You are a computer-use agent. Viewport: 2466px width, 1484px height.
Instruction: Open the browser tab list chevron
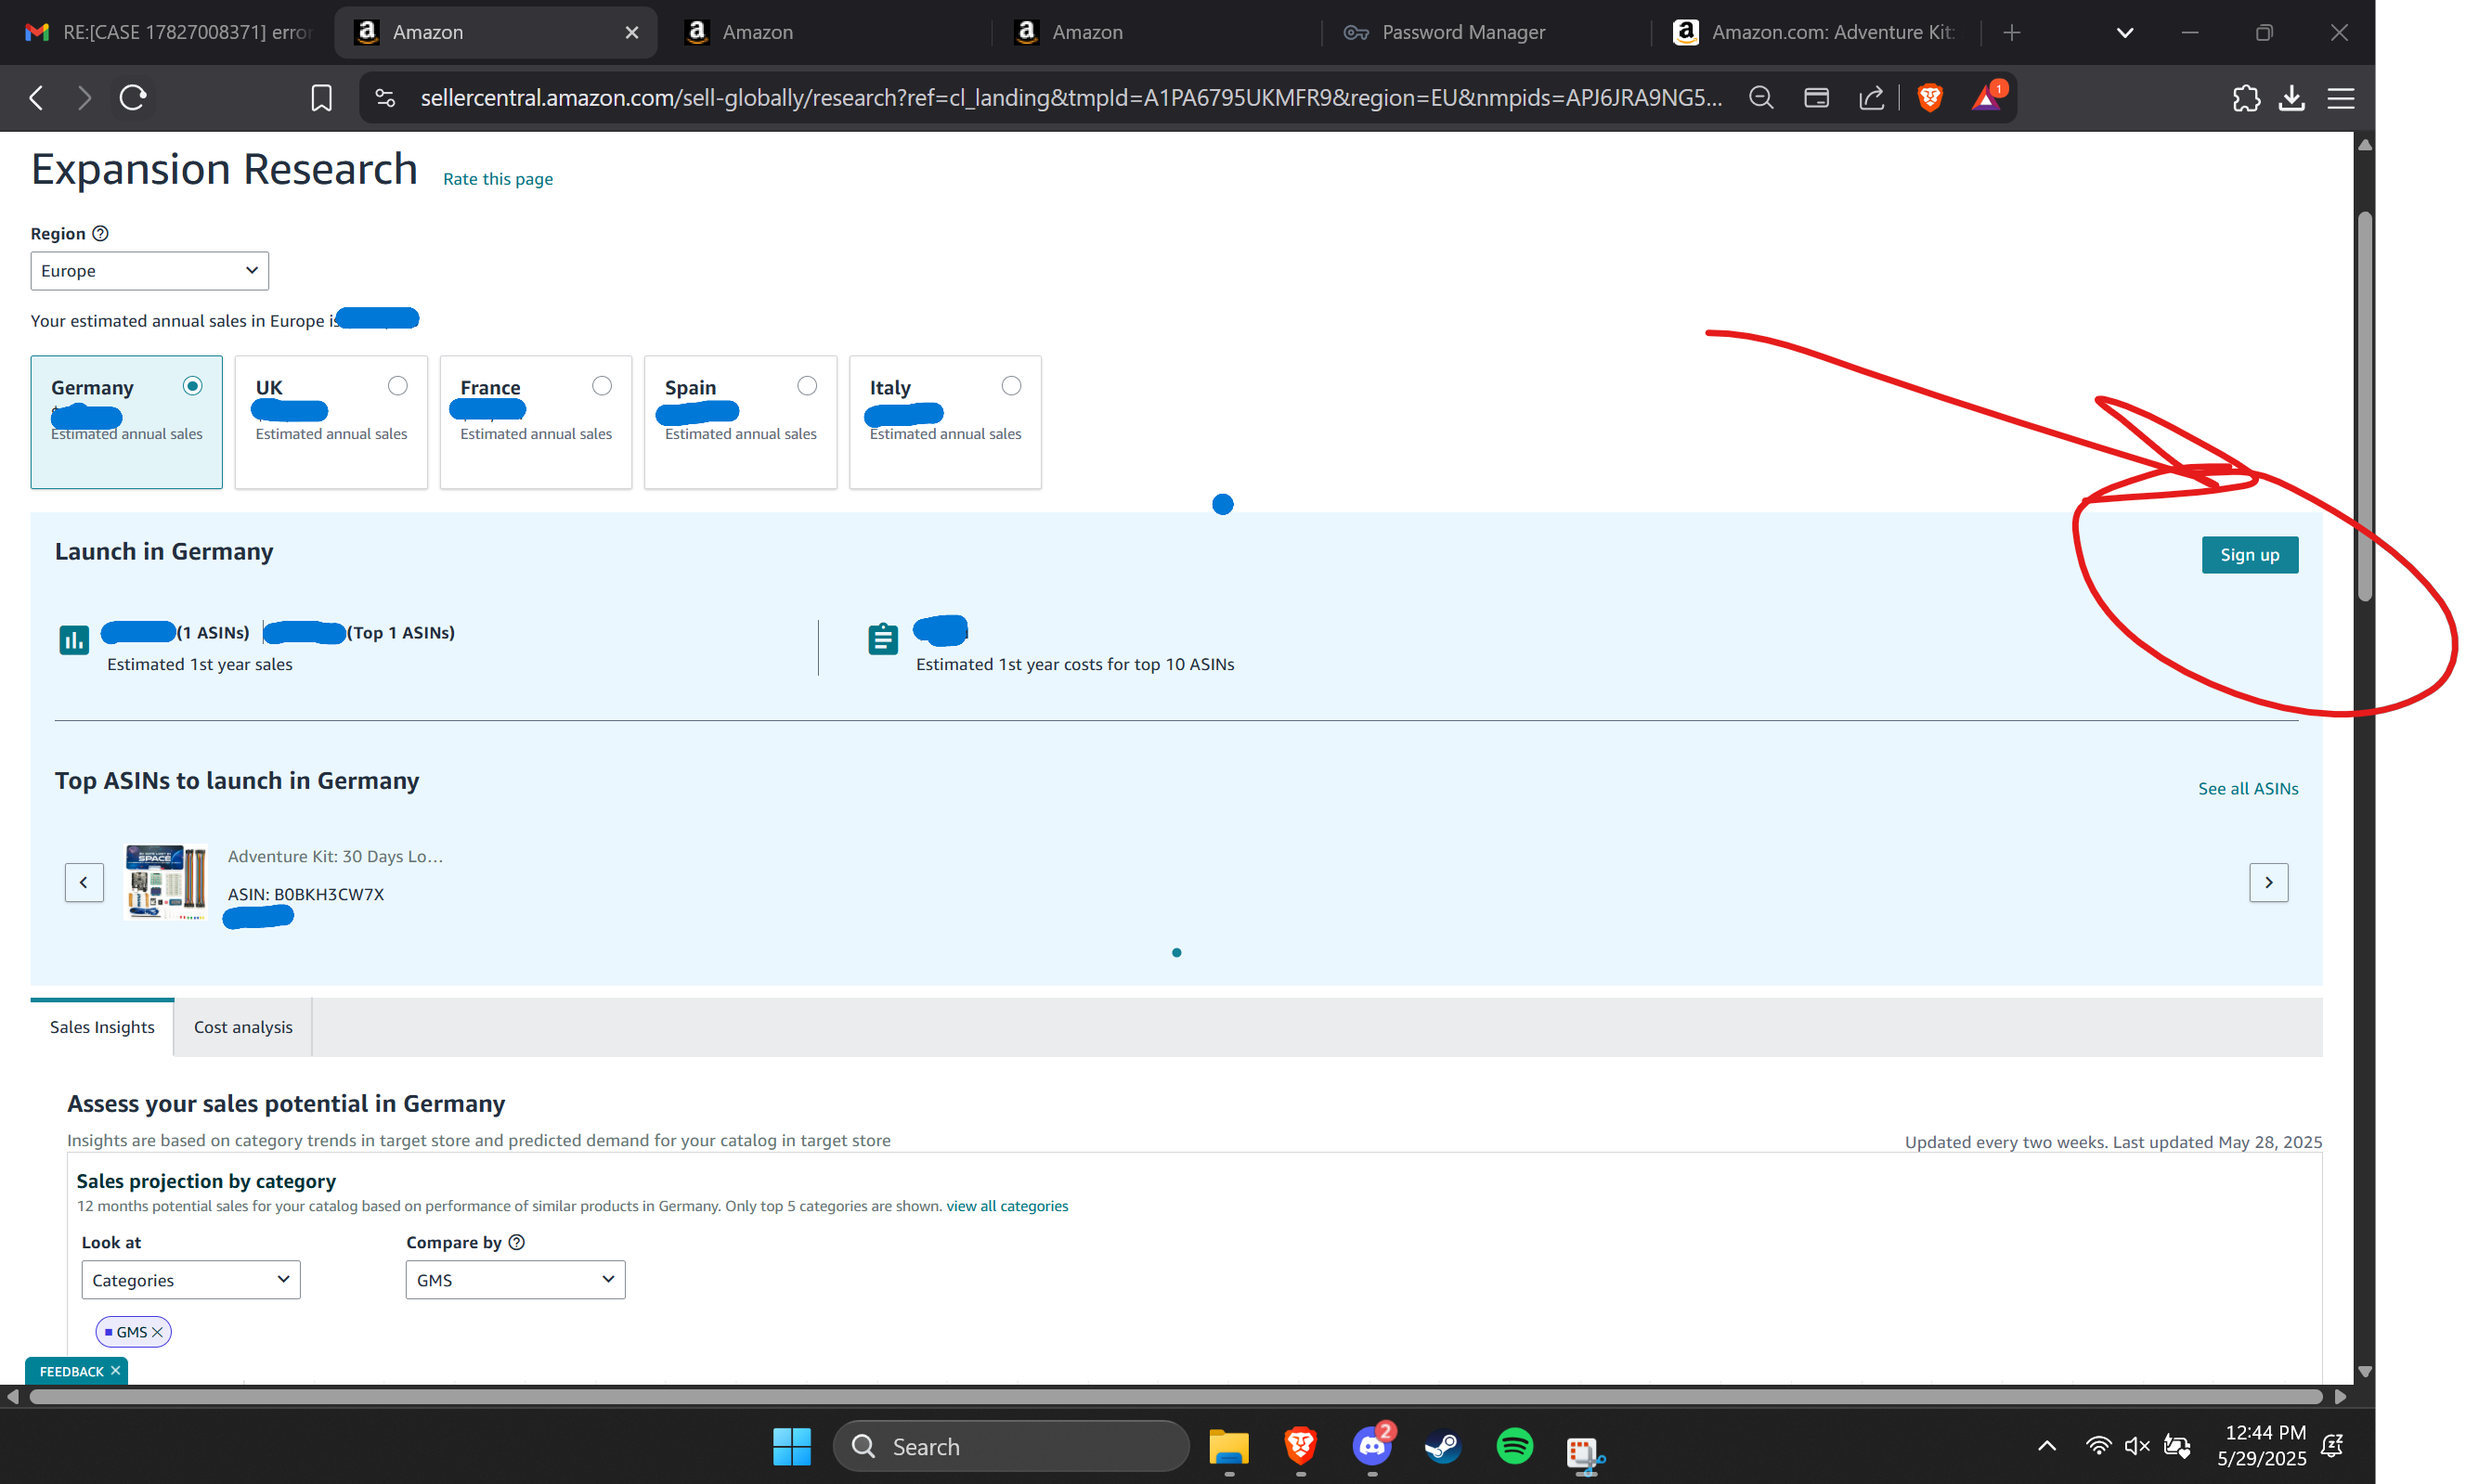[x=2125, y=33]
